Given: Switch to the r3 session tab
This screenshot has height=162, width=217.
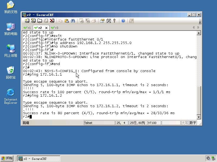Looking at the screenshot, I should (x=55, y=28).
